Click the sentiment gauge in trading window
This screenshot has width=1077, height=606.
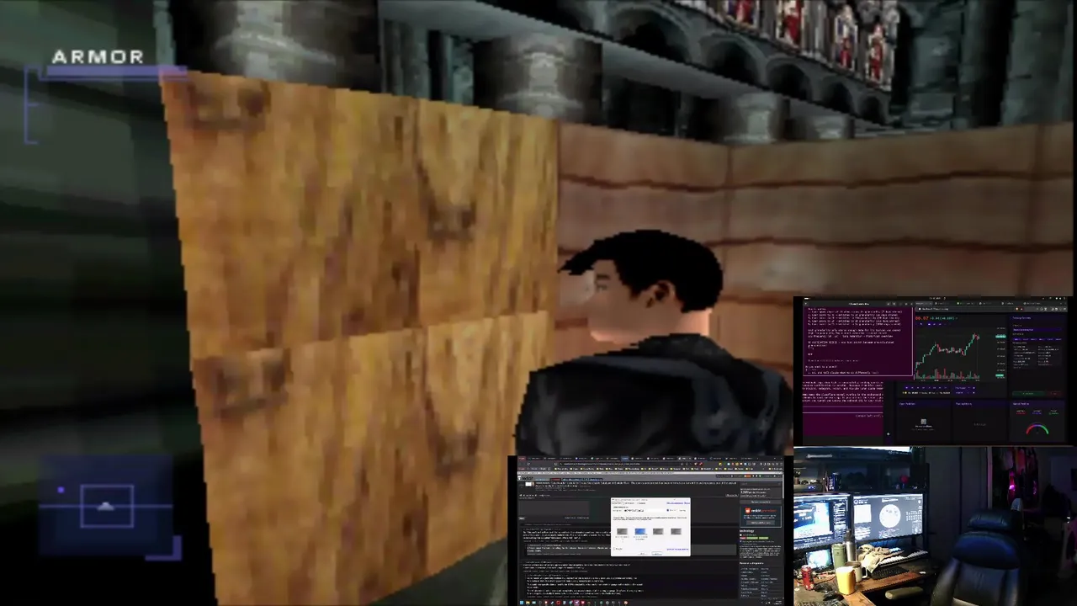pos(1037,428)
